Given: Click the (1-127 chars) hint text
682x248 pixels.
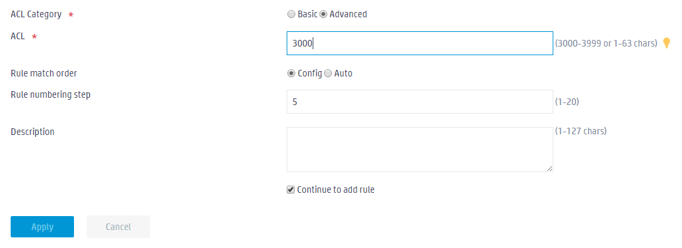Looking at the screenshot, I should [581, 131].
